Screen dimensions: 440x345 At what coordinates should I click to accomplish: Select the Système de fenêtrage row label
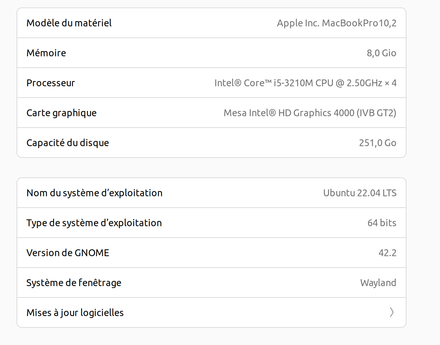pos(74,283)
